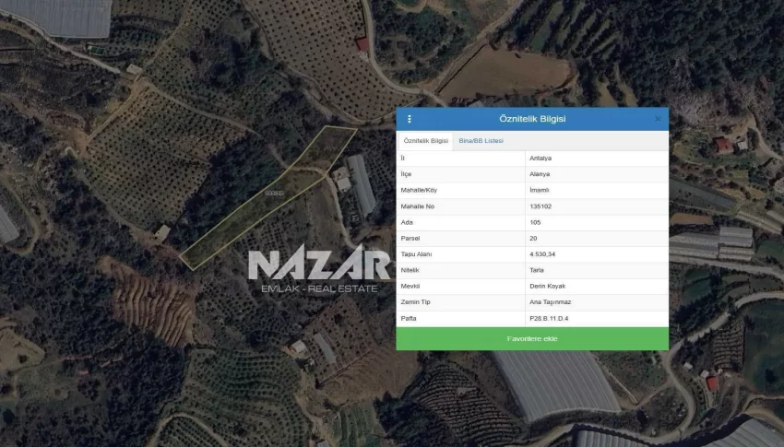Screen dimensions: 784x447
Task: Switch to the Bina/BB Listesi tab
Action: [481, 141]
